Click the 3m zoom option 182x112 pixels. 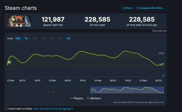click(x=43, y=38)
